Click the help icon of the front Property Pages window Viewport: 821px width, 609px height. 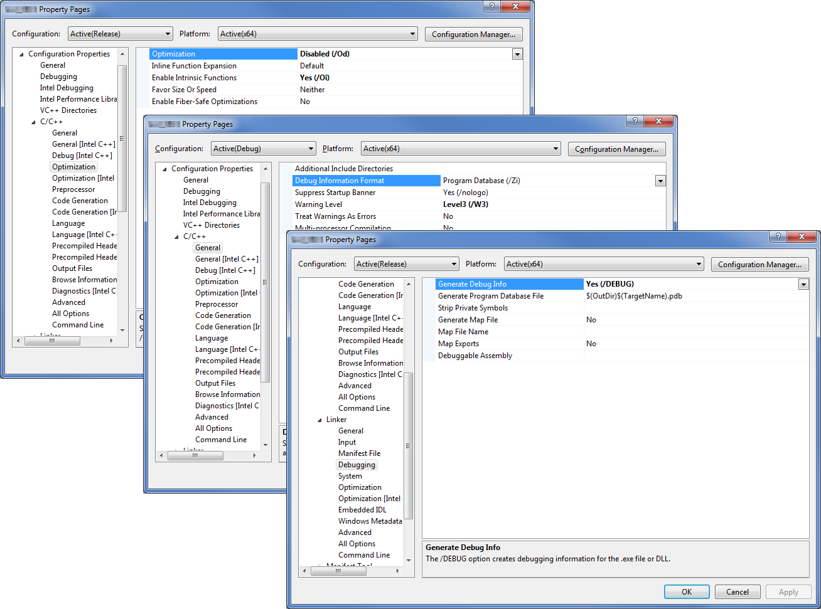coord(778,236)
